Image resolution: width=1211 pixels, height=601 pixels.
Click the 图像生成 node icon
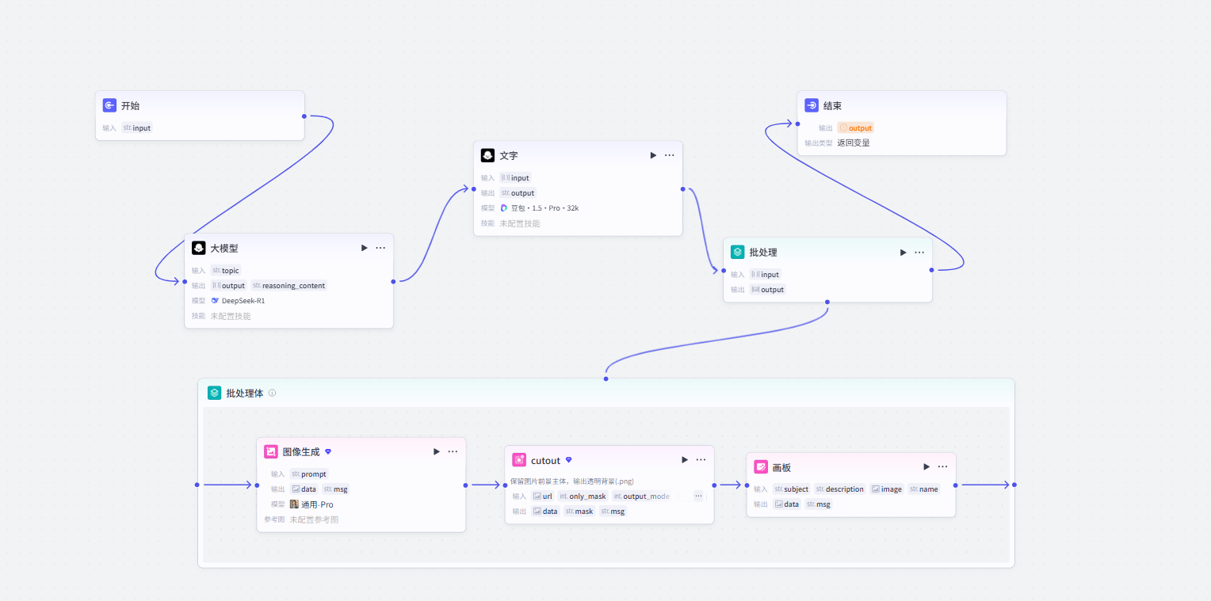(x=271, y=451)
